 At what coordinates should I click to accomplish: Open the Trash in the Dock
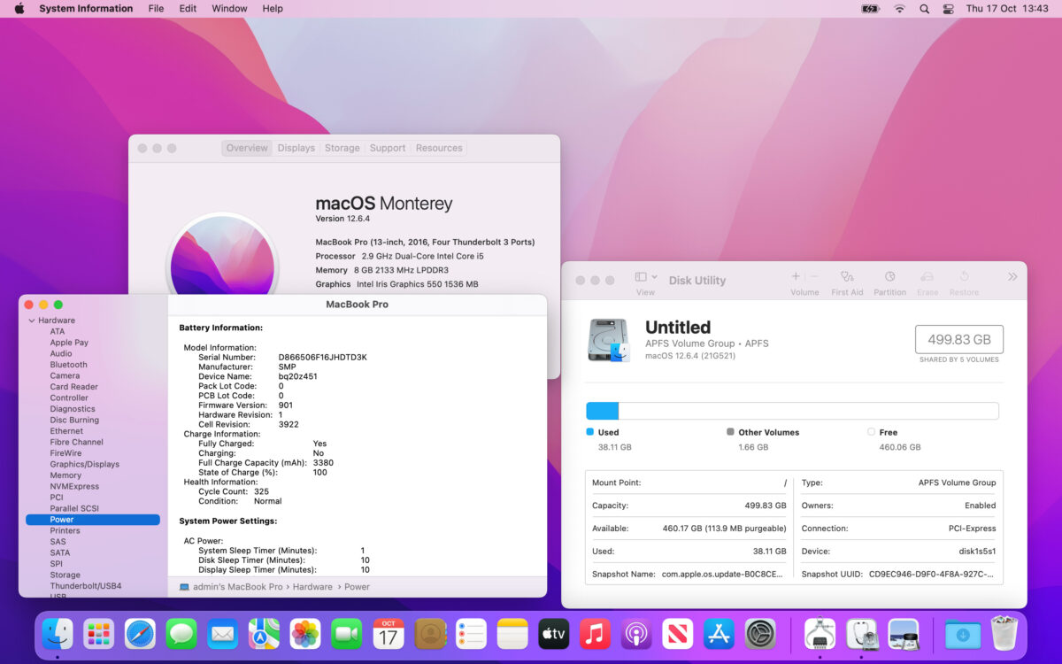1004,633
